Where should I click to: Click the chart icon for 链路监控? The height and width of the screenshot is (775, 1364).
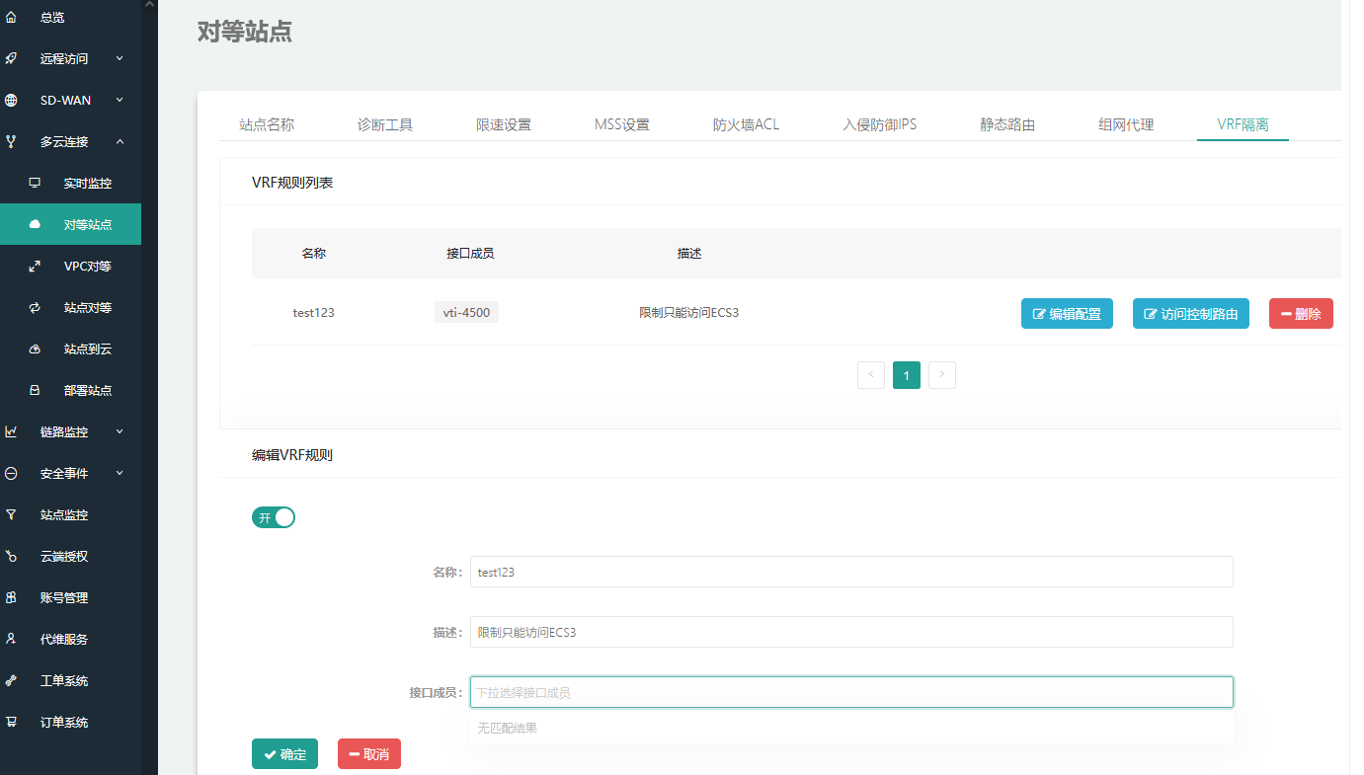11,431
